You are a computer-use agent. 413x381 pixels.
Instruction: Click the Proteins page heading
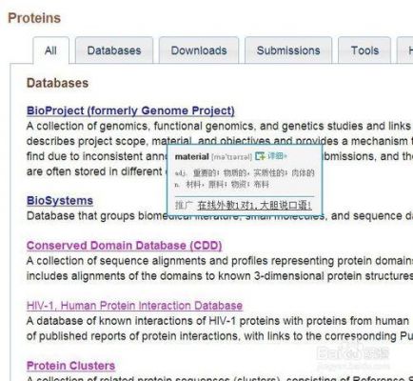(x=34, y=18)
